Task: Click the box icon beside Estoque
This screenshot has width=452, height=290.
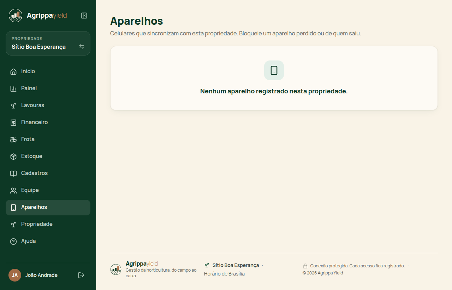Action: pos(13,156)
